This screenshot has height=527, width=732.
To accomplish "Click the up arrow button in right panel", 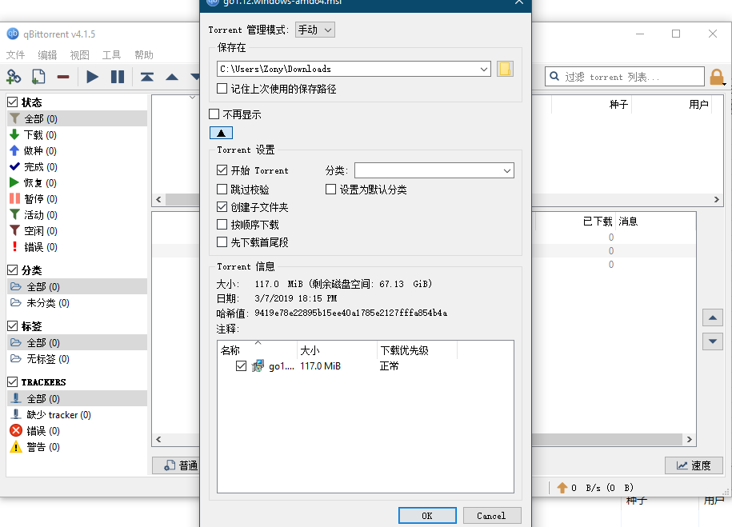I will tap(713, 318).
